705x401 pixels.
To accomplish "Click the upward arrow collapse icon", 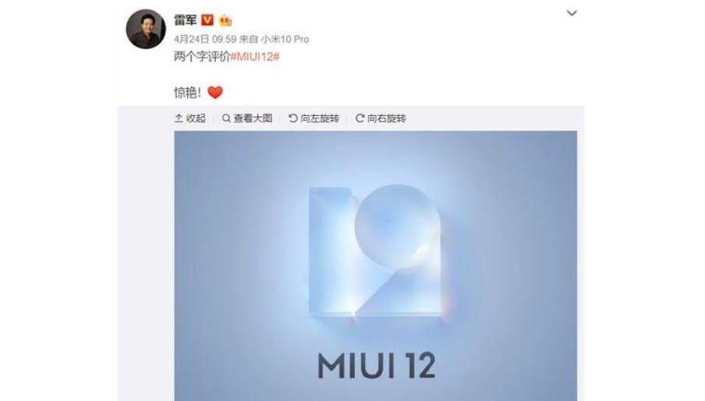I will point(178,118).
